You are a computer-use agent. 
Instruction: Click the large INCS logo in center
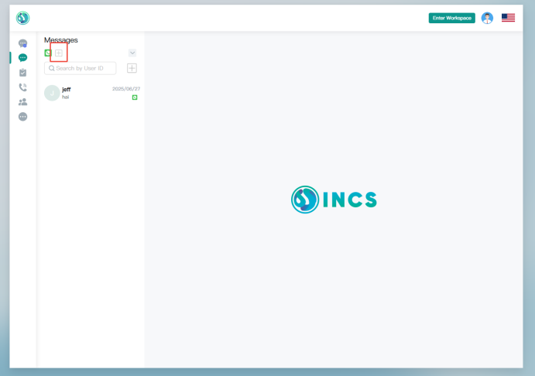point(334,200)
